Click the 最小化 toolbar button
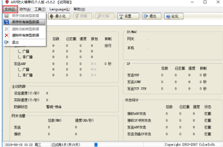 (59, 16)
